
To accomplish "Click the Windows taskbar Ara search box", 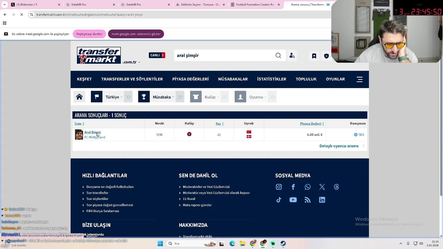I will (x=192, y=243).
